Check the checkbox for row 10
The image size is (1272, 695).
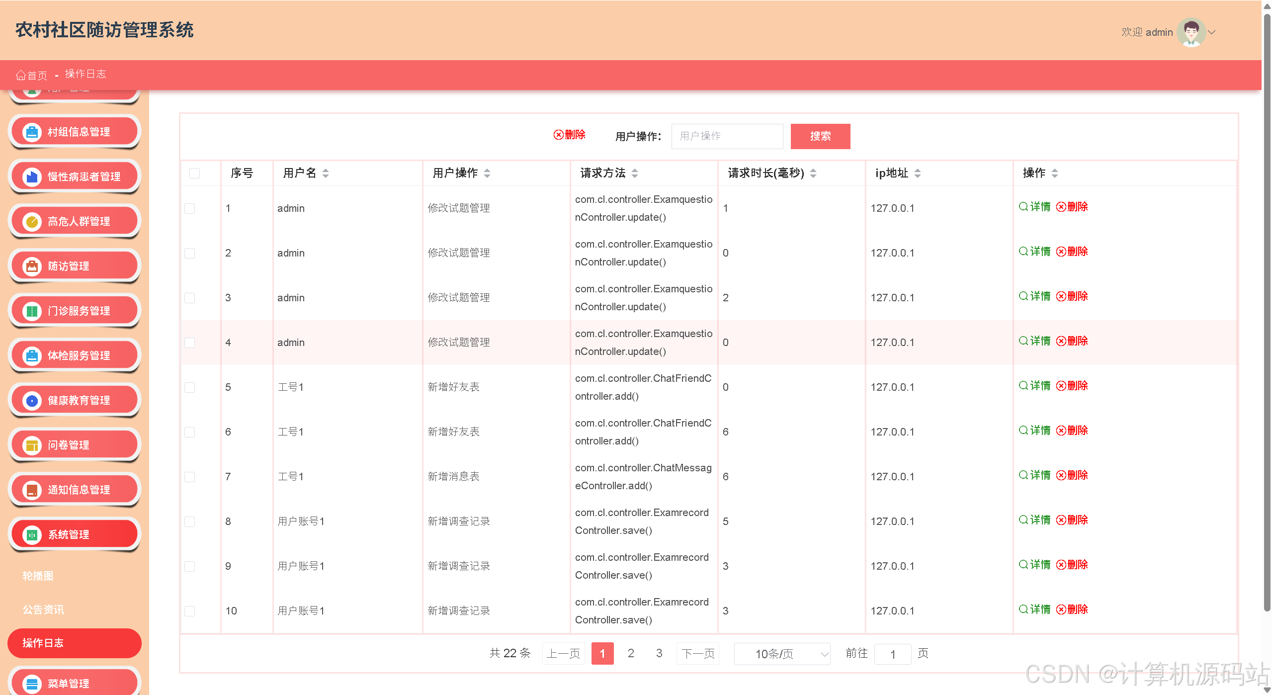point(189,611)
